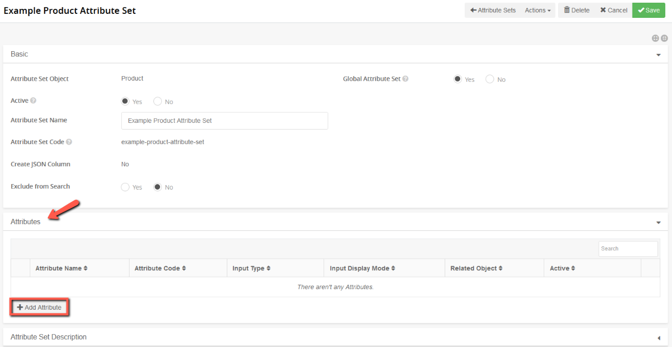
Task: Enable Yes for Exclude from Search
Action: pyautogui.click(x=125, y=187)
